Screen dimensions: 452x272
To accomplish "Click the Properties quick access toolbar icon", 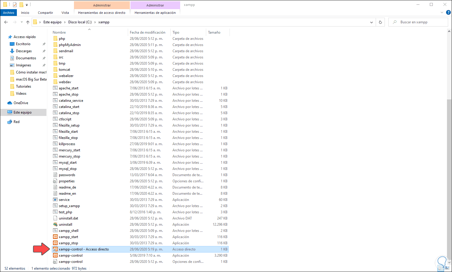I will click(15, 5).
